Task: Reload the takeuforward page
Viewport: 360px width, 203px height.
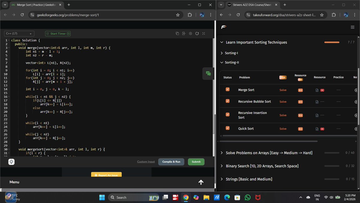Action: click(x=238, y=15)
